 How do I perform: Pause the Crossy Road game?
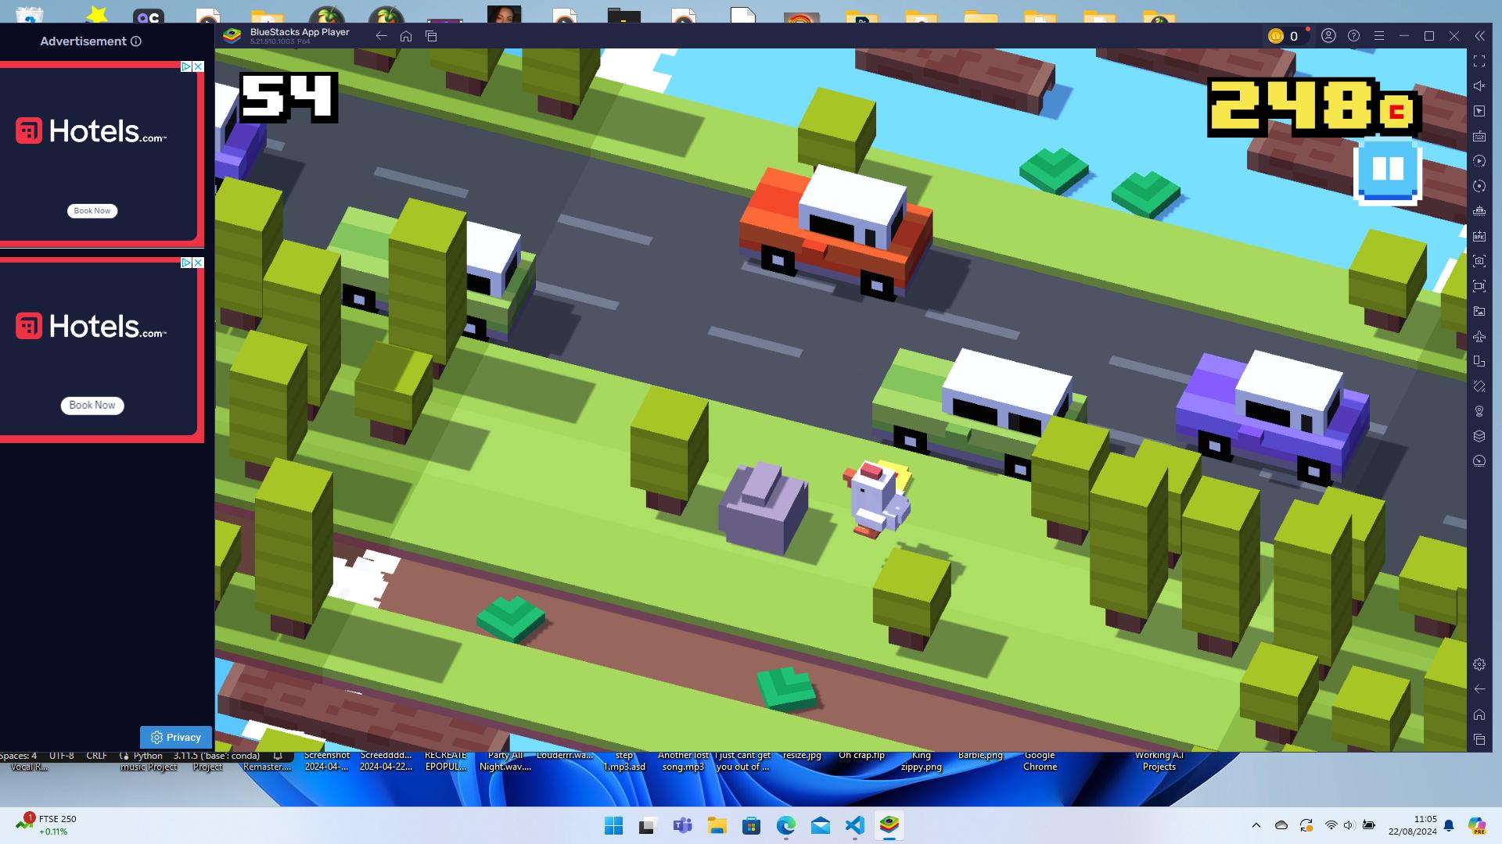pyautogui.click(x=1388, y=170)
